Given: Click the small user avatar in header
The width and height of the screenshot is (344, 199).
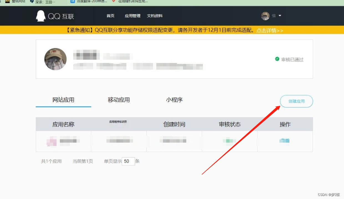Looking at the screenshot, I should click(265, 16).
